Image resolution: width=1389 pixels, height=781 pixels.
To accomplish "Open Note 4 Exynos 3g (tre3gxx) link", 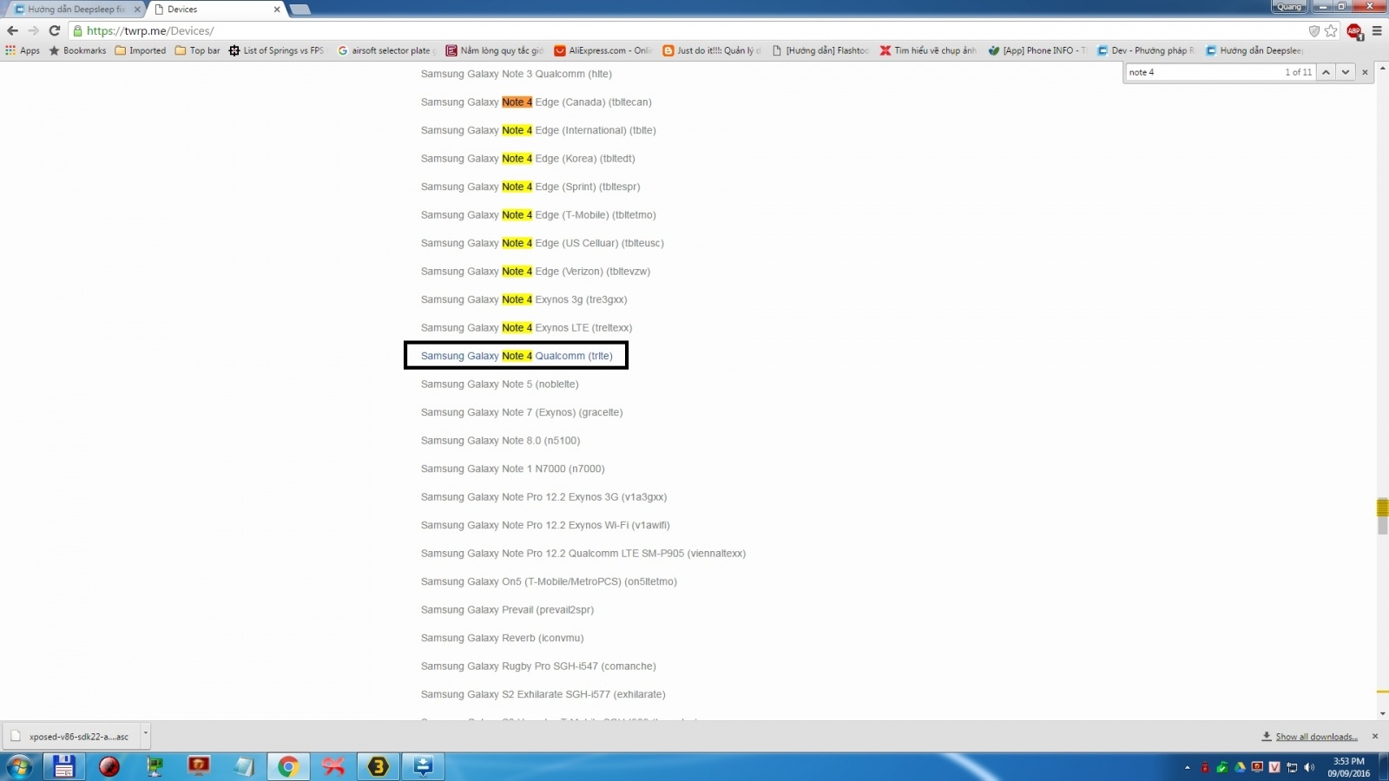I will [523, 299].
